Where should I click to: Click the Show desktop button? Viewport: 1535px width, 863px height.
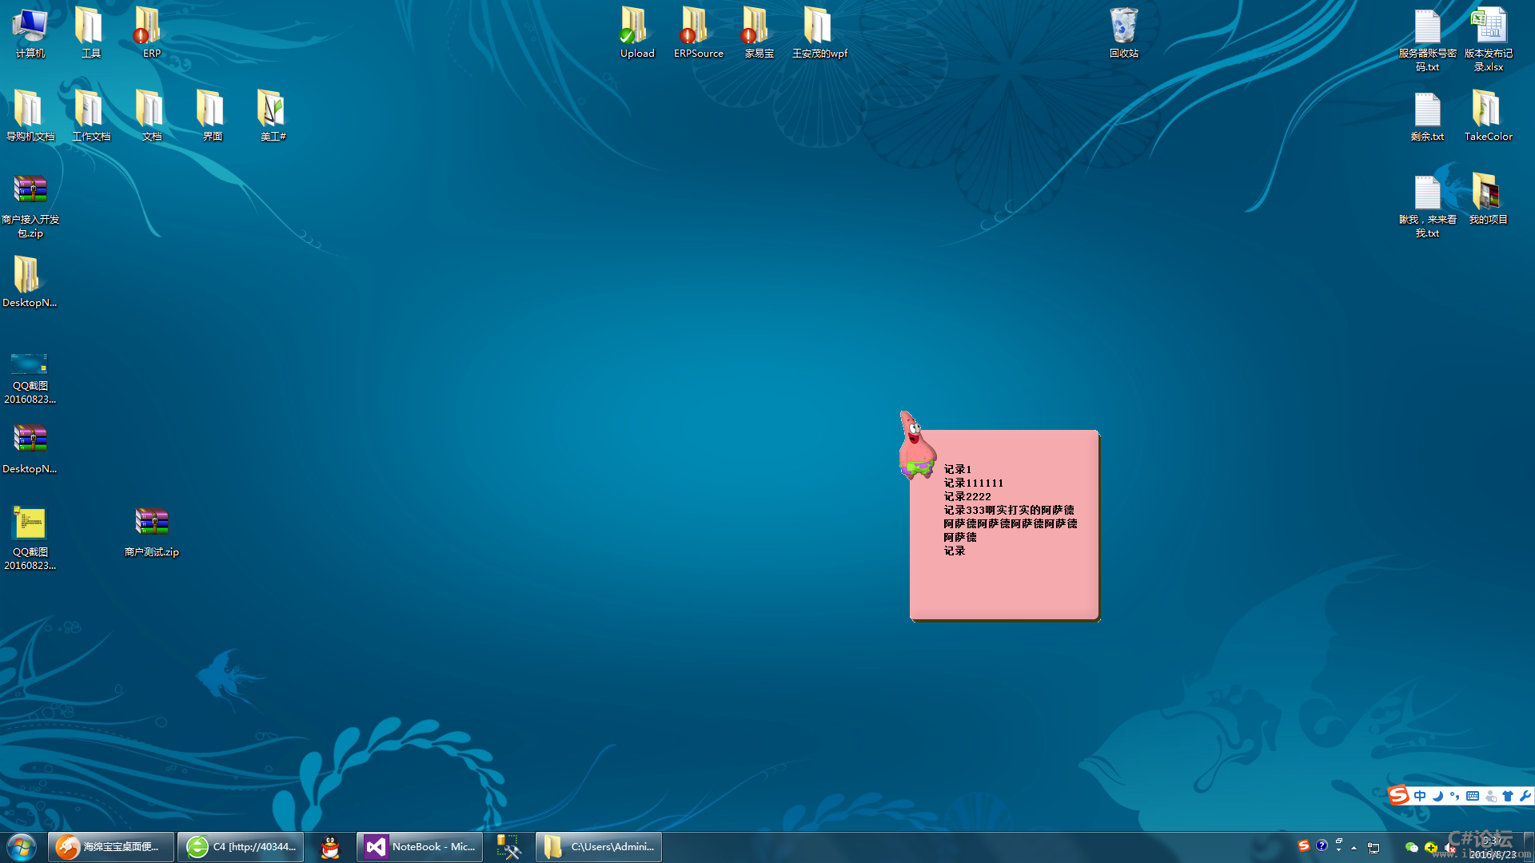coord(1529,847)
